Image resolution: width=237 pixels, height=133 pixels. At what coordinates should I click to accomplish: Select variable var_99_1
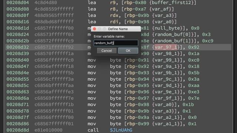click(x=166, y=60)
